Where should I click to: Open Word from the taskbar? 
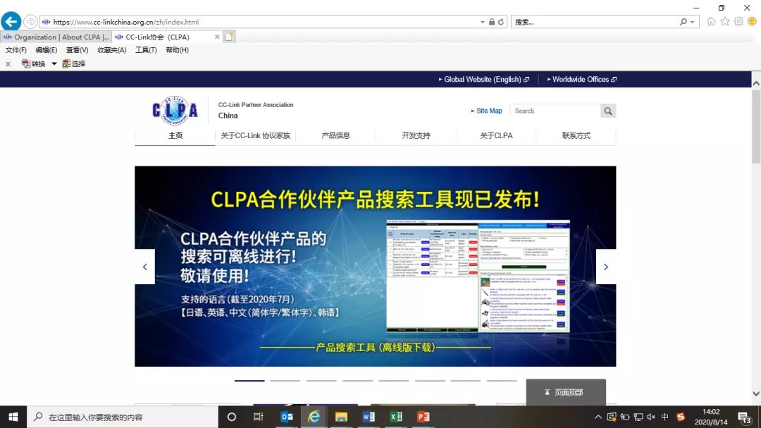point(369,417)
